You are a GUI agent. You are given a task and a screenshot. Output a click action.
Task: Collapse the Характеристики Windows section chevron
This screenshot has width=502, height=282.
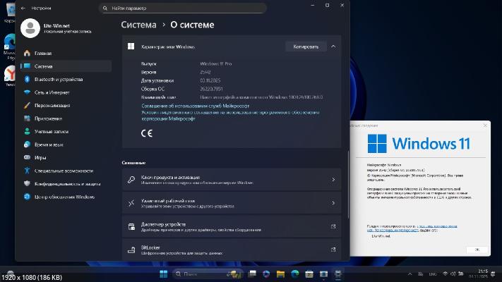333,47
